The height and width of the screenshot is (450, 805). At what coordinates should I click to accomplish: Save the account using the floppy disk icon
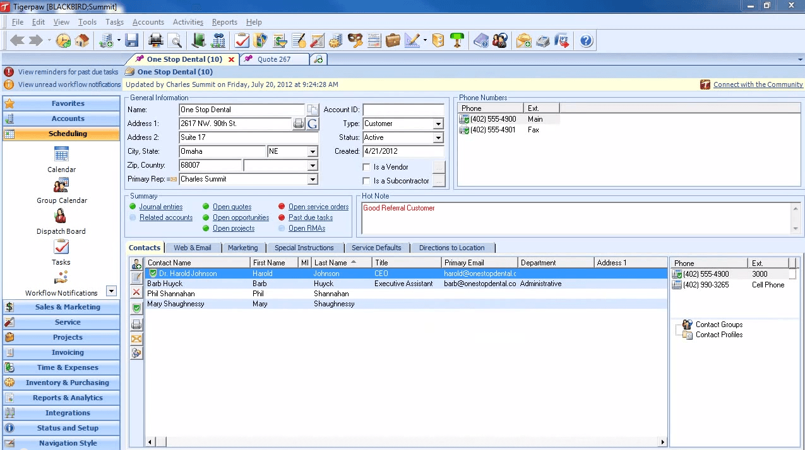(132, 40)
